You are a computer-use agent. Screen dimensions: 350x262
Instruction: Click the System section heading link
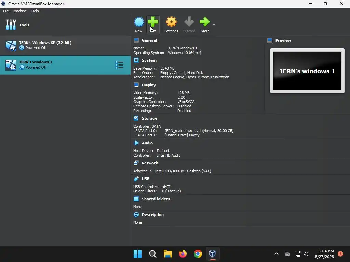pyautogui.click(x=149, y=60)
